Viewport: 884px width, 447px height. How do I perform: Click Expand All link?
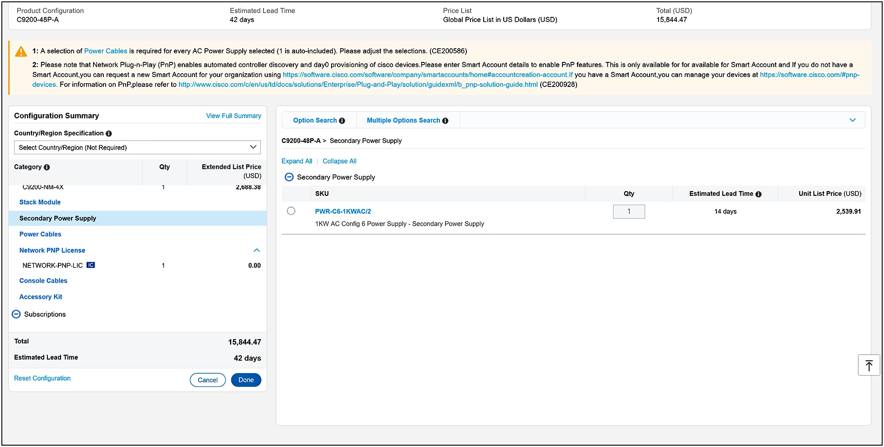coord(297,161)
